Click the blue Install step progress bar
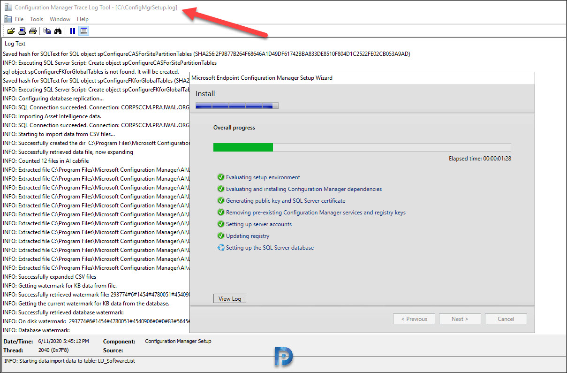 237,106
